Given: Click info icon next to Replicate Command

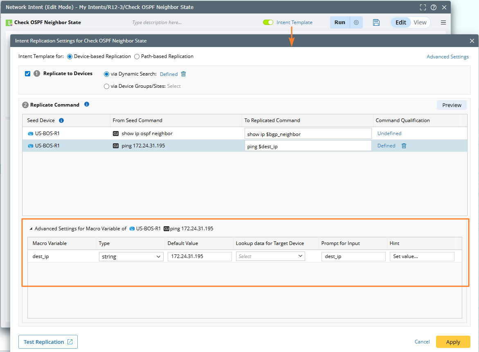Looking at the screenshot, I should (87, 105).
